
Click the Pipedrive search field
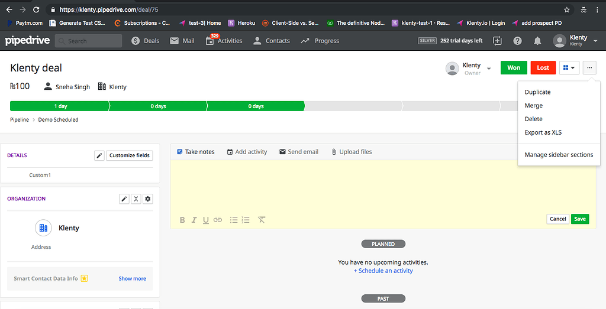[x=89, y=41]
